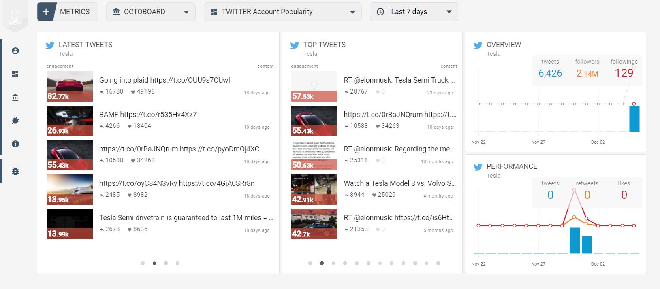
Task: Click the clock icon in date range
Action: point(380,12)
